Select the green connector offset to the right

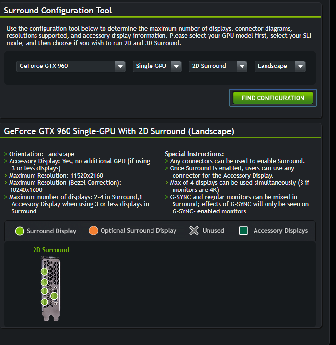[x=54, y=296]
